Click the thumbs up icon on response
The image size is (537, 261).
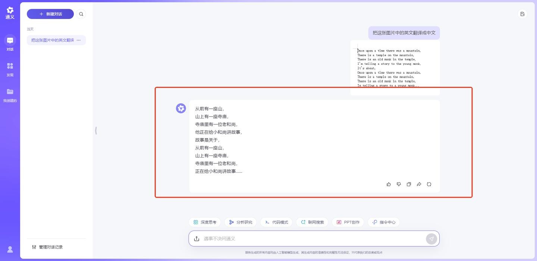pos(389,184)
